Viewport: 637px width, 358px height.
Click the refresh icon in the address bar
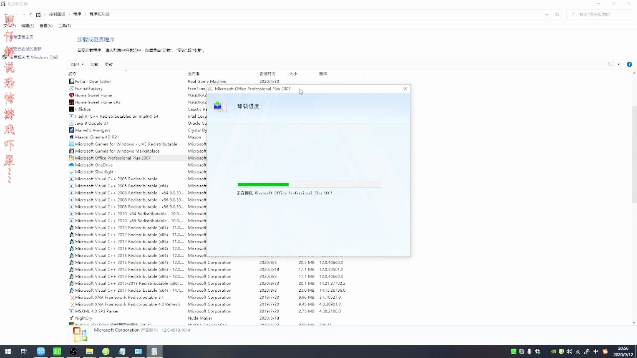pos(557,14)
